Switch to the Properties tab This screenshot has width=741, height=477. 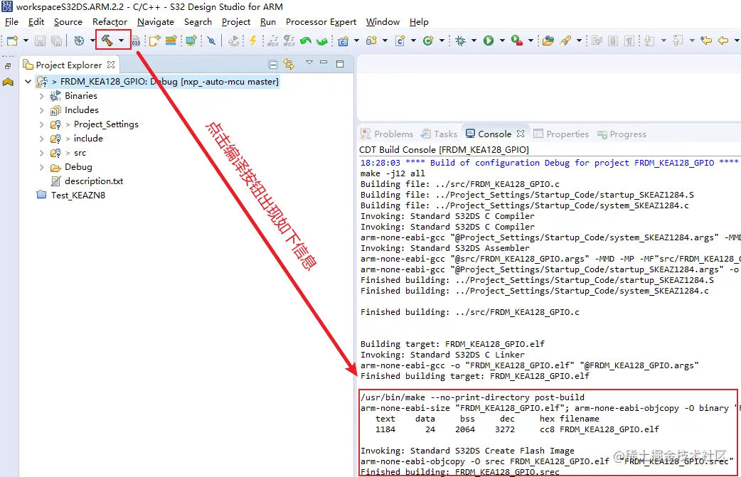(561, 134)
